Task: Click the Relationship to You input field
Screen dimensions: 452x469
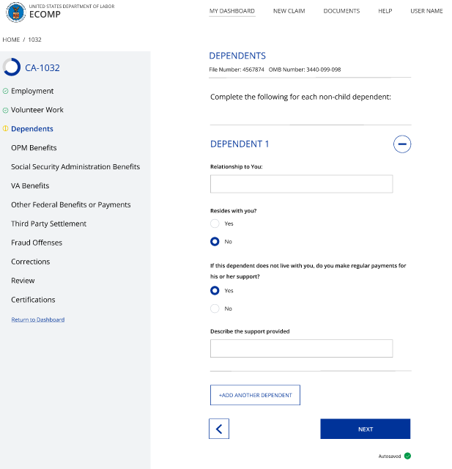Action: click(x=301, y=184)
